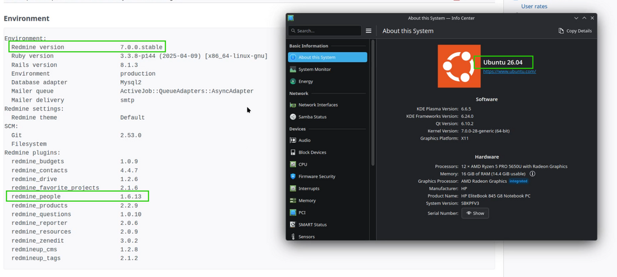
Task: Open the Sensors page
Action: coord(328,237)
